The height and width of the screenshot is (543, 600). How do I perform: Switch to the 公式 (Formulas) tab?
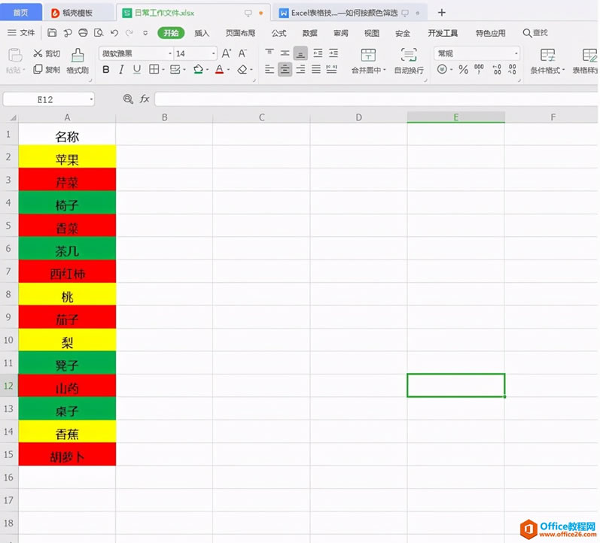click(279, 33)
